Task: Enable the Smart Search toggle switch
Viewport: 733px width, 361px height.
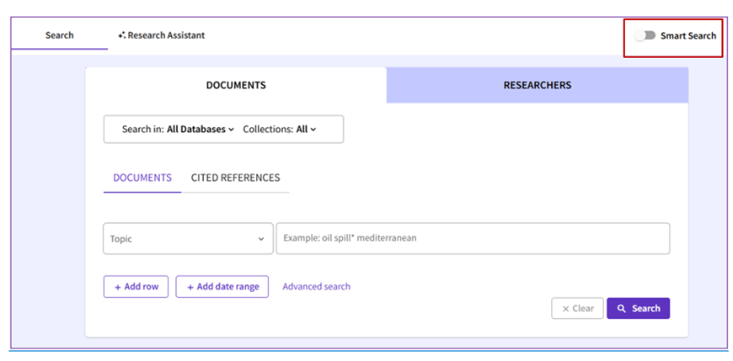Action: [645, 35]
